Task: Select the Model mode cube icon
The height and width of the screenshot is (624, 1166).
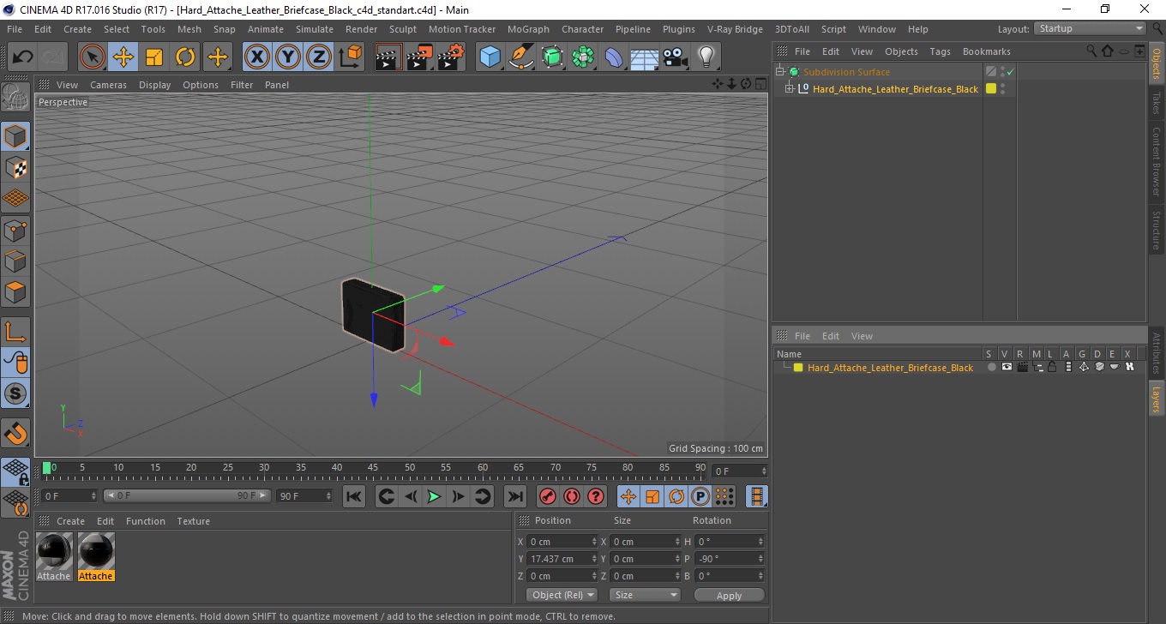Action: click(x=15, y=136)
